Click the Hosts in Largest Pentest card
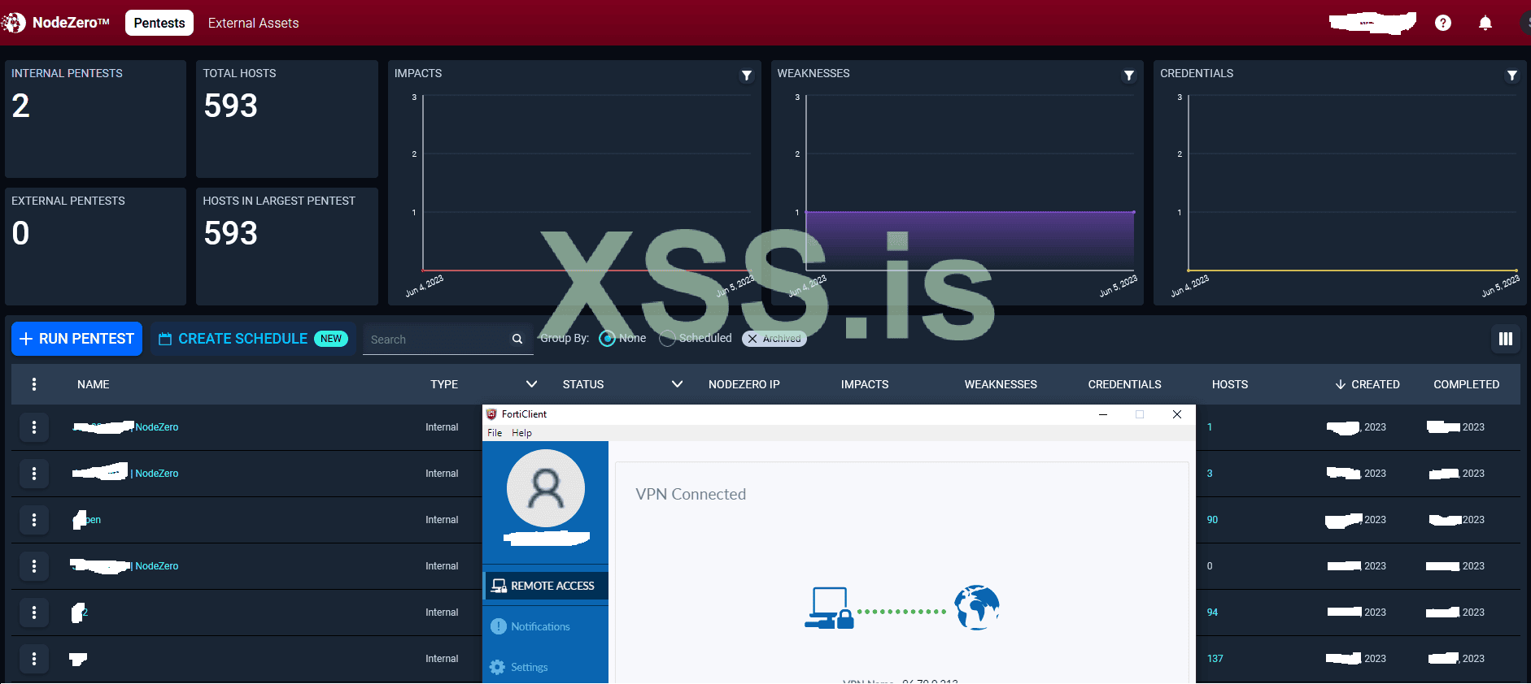 [x=286, y=246]
